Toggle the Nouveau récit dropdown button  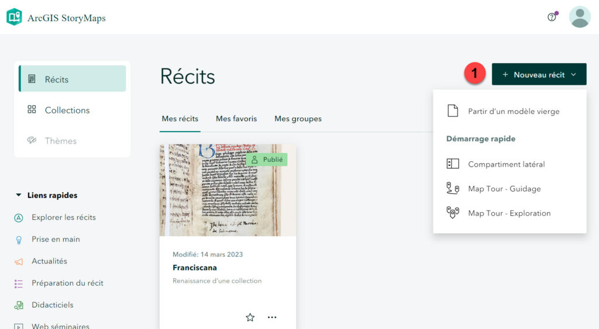point(539,75)
